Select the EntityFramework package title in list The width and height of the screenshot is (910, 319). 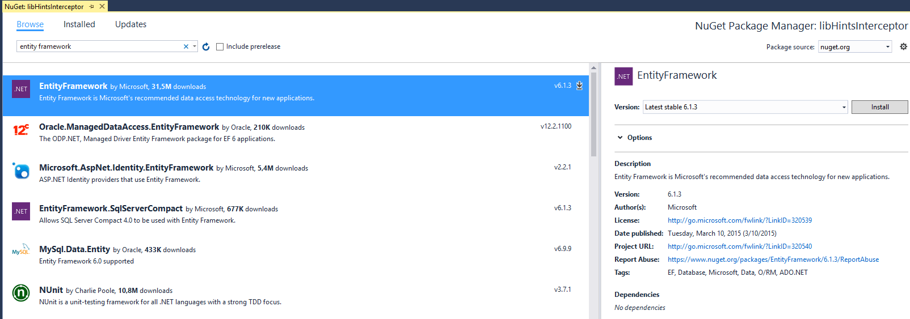point(73,86)
